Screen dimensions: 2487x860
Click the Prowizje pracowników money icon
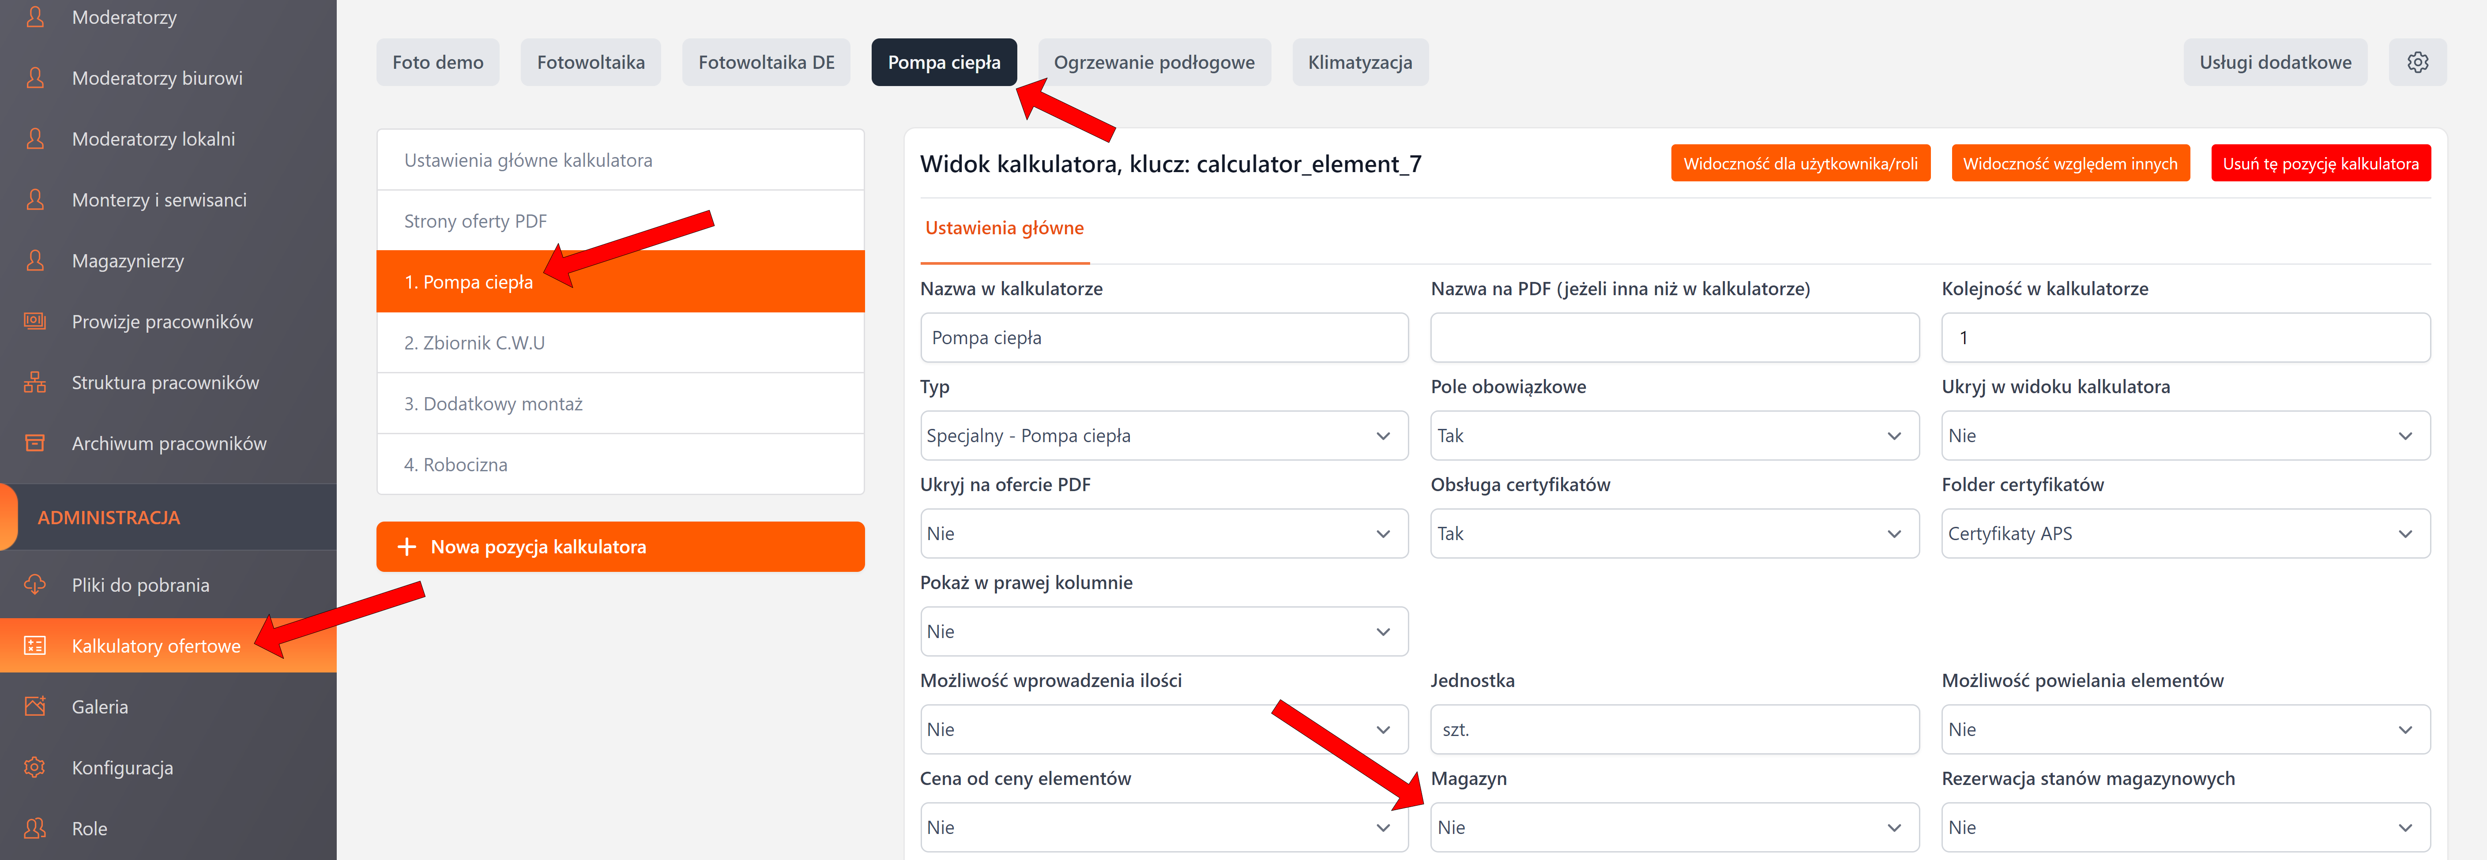pos(35,321)
